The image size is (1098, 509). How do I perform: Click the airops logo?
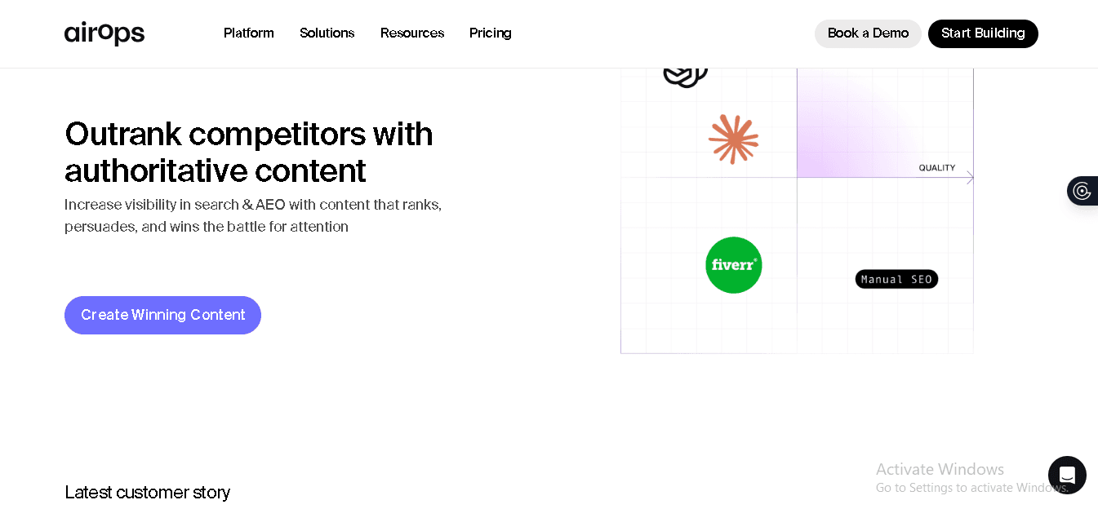[x=104, y=33]
